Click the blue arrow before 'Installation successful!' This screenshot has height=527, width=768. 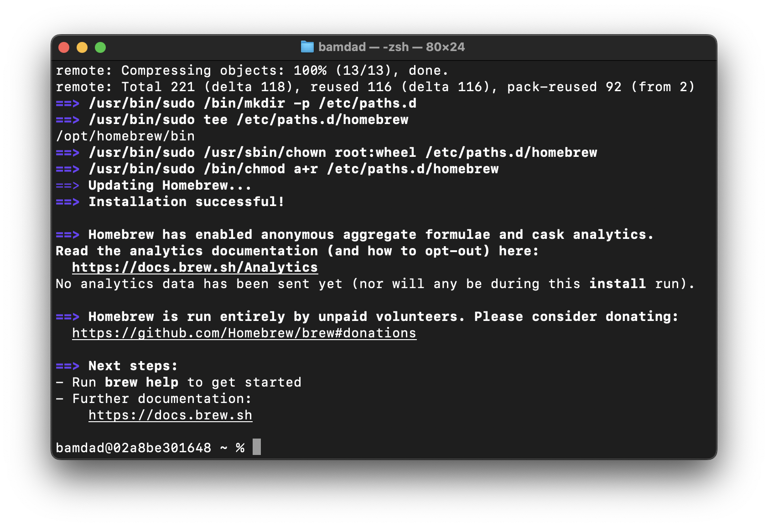point(67,202)
